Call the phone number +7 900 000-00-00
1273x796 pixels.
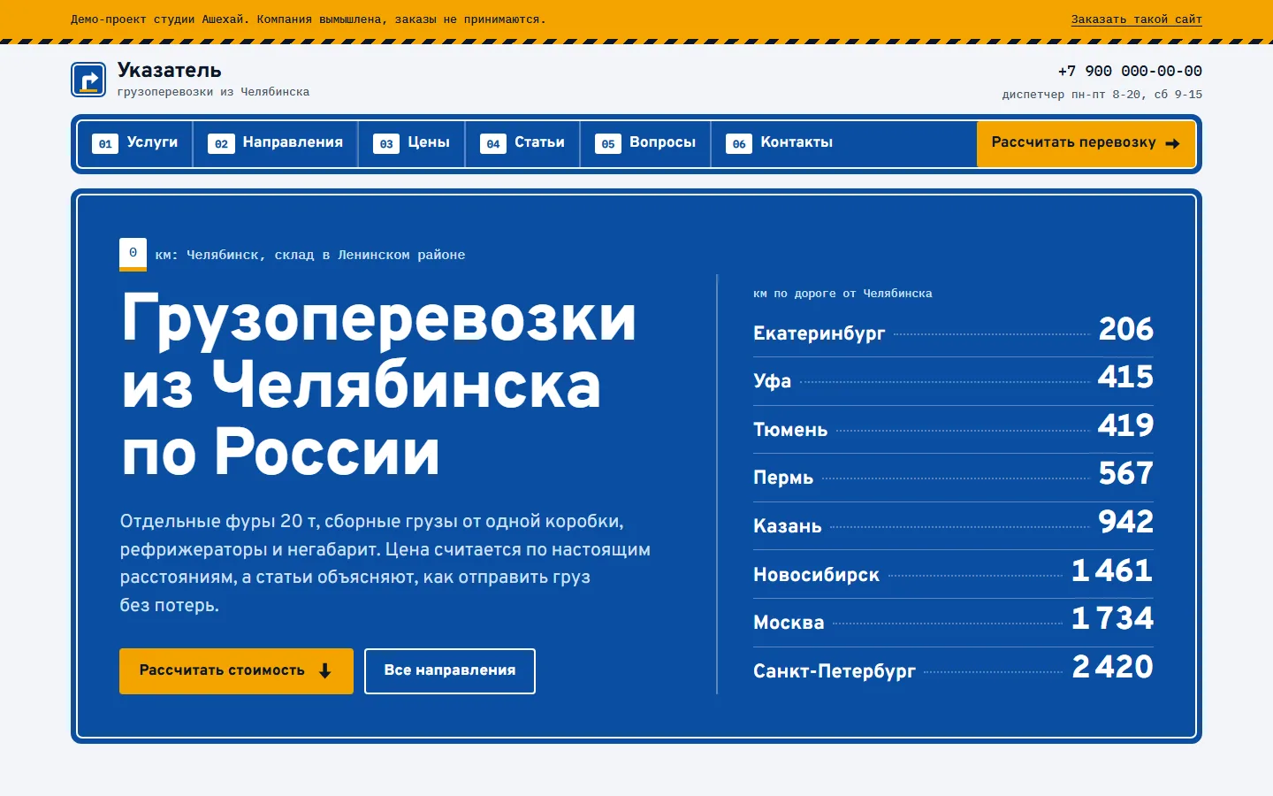[1130, 72]
